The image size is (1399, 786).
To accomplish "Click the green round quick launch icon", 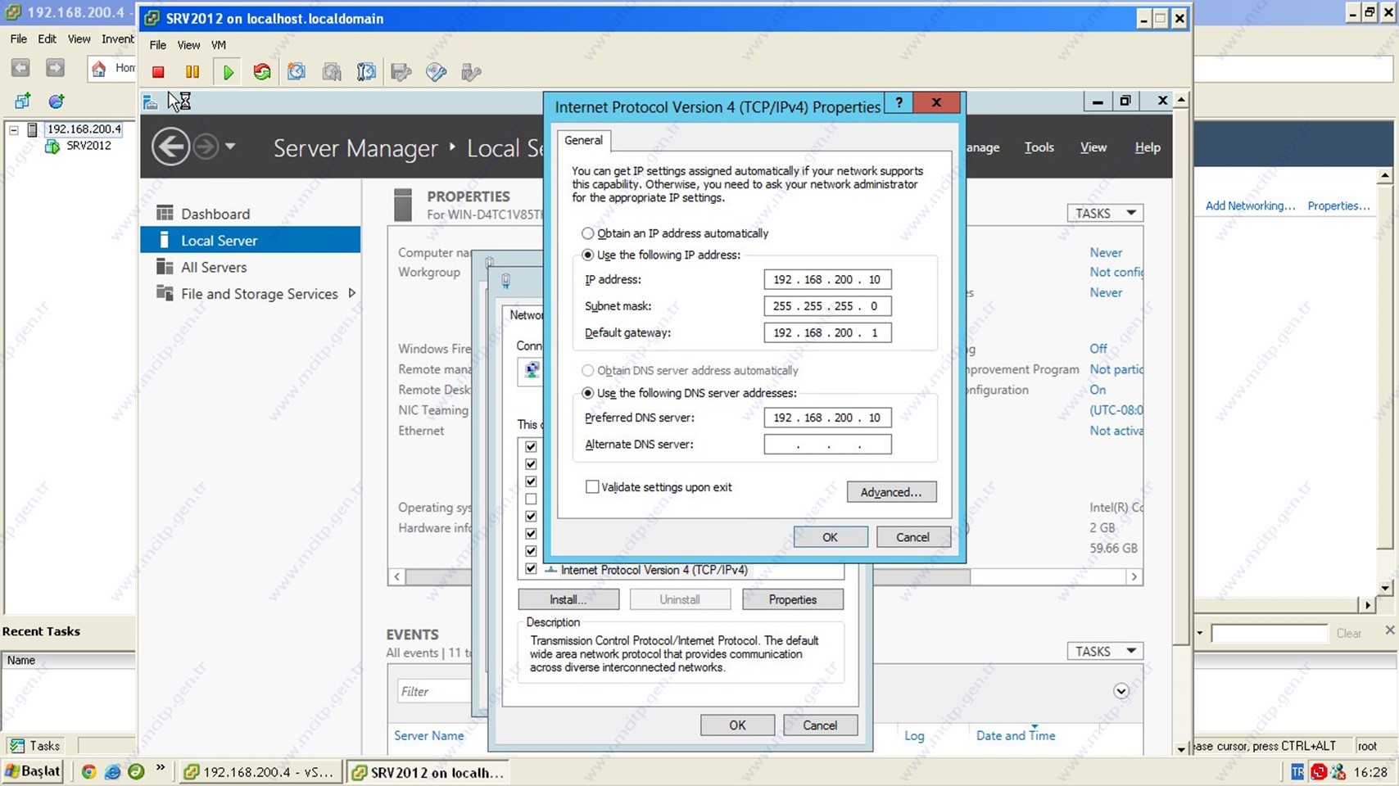I will point(136,771).
